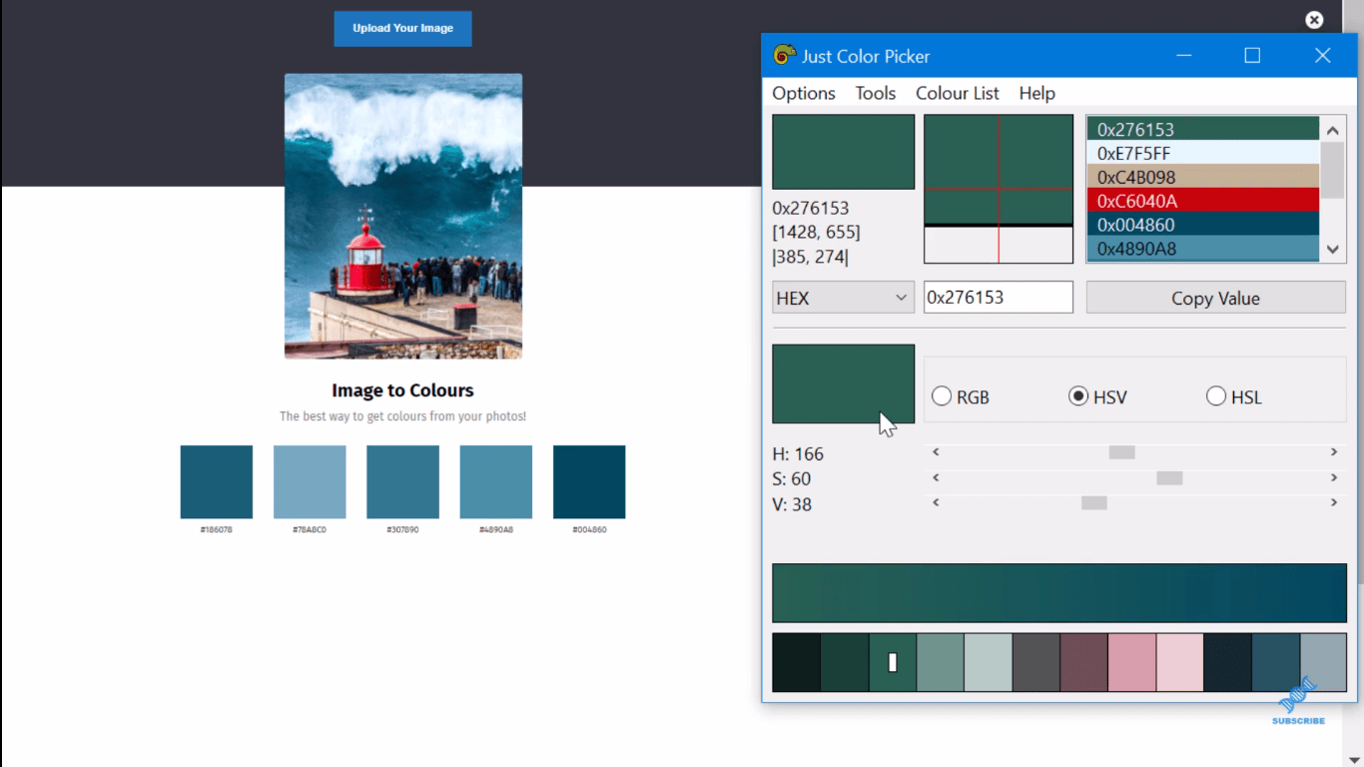Click the V slider right arrow
The width and height of the screenshot is (1364, 767).
[1334, 502]
